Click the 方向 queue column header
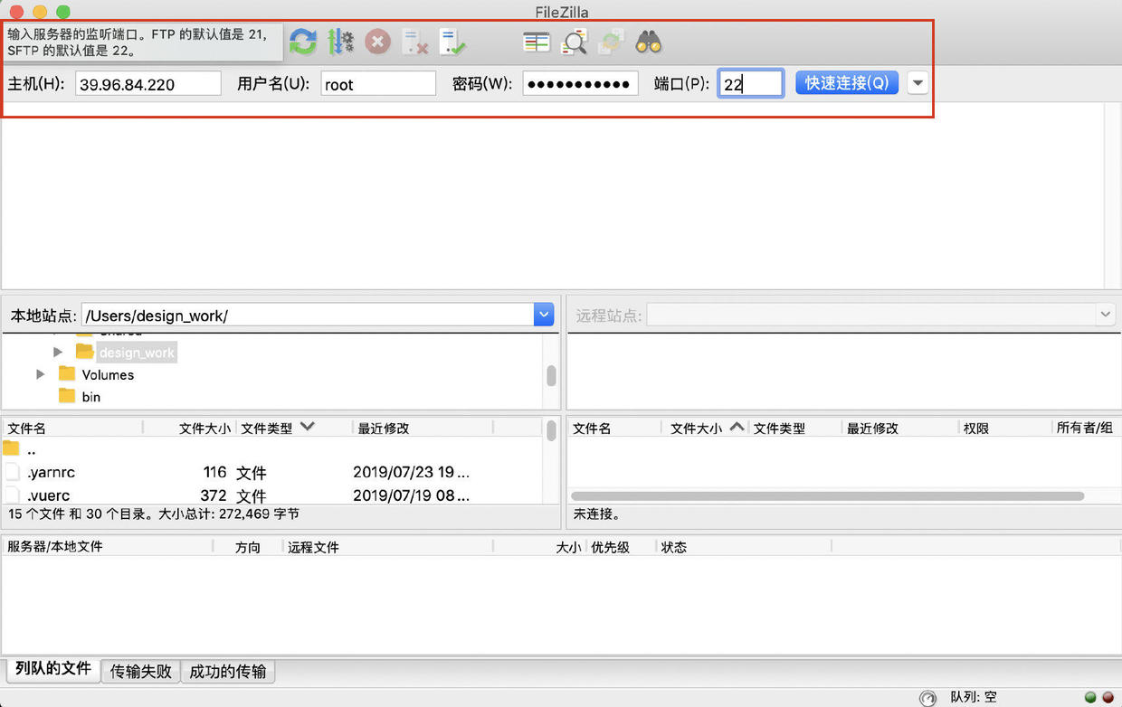This screenshot has width=1122, height=707. click(x=248, y=547)
